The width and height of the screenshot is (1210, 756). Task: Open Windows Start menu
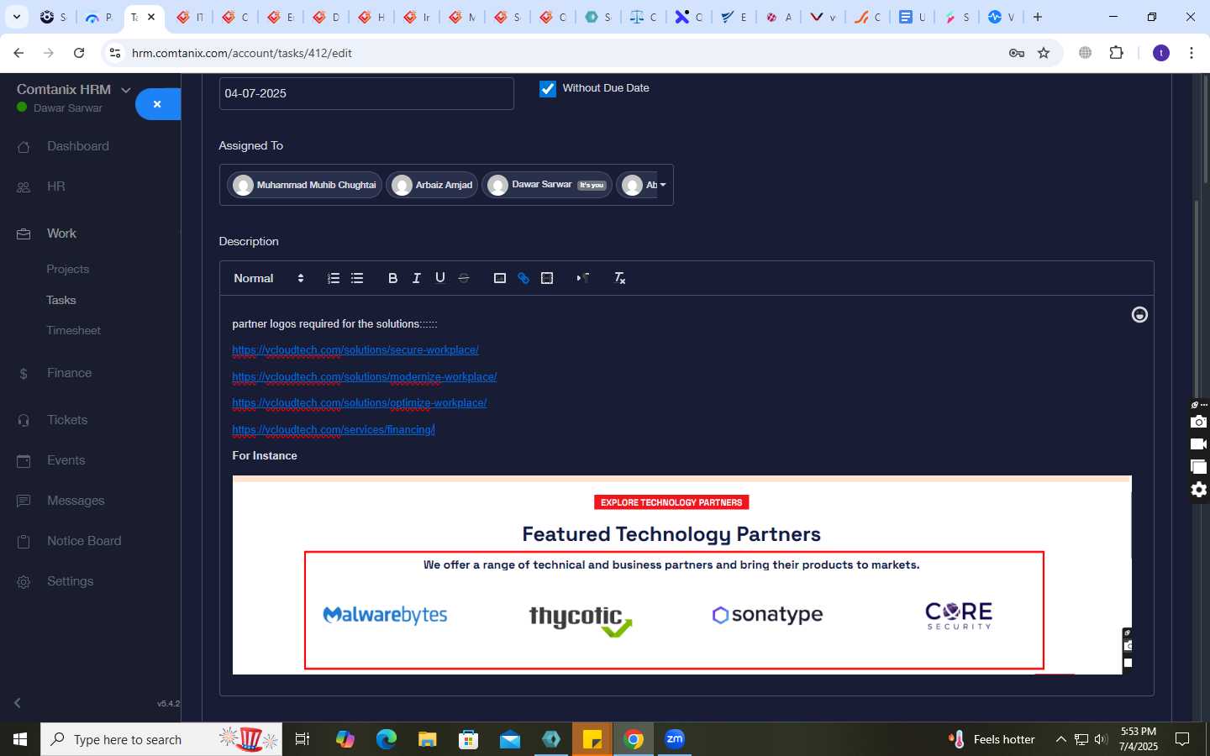point(20,739)
